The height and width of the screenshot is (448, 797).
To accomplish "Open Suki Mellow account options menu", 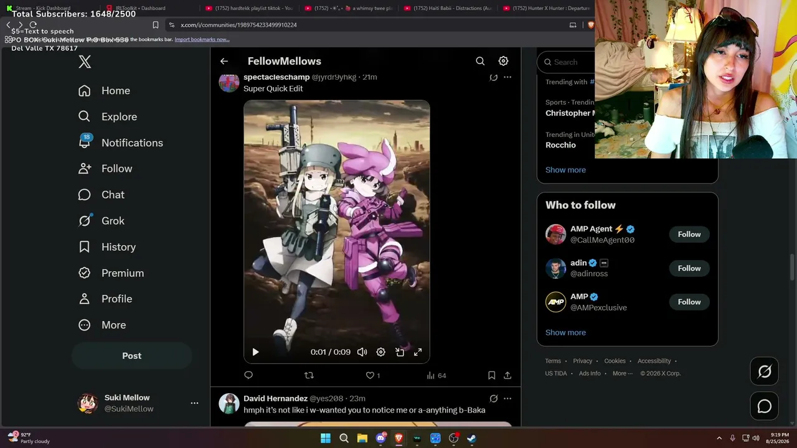I will click(194, 403).
